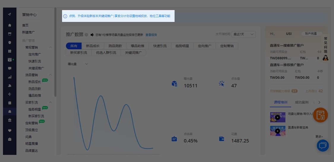Switch to the 成功案例 tab
The width and height of the screenshot is (334, 162).
(x=301, y=102)
